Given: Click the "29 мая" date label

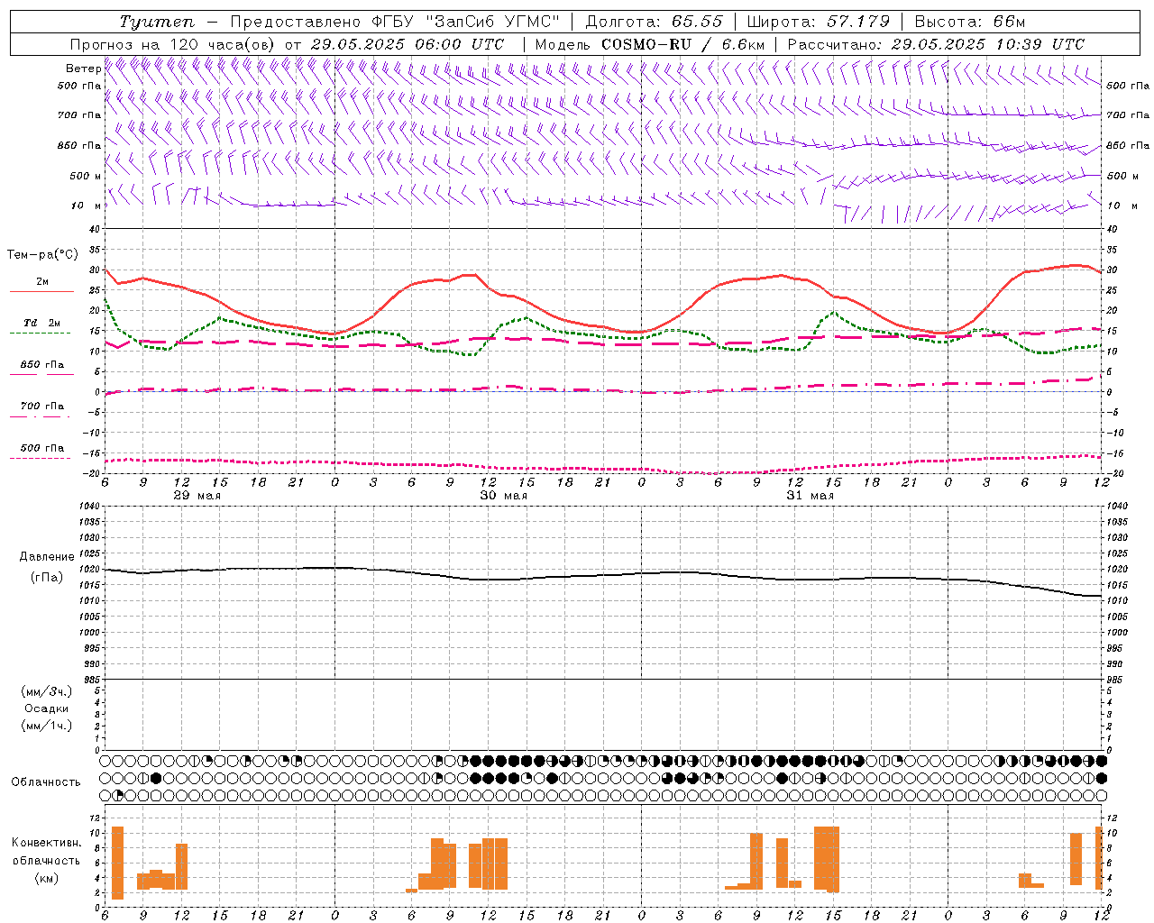Looking at the screenshot, I should 197,496.
